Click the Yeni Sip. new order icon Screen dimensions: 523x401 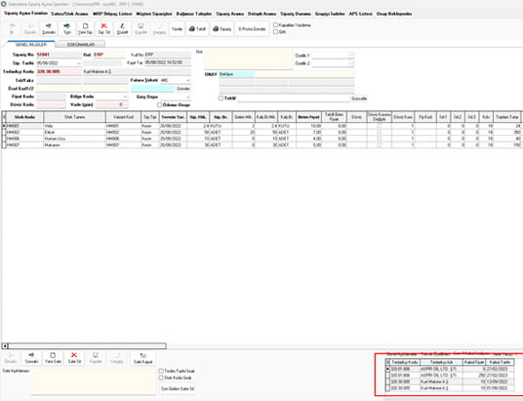[86, 29]
